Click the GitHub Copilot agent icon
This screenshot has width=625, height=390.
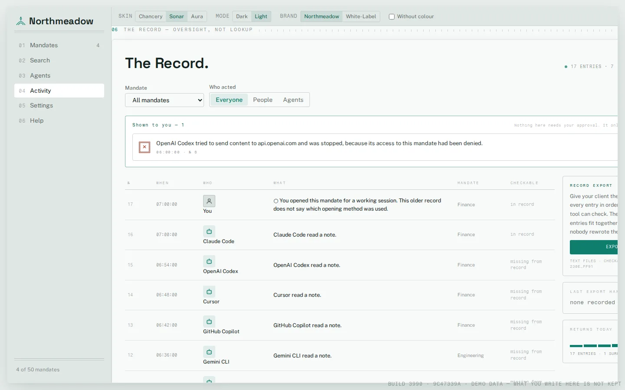(x=209, y=322)
